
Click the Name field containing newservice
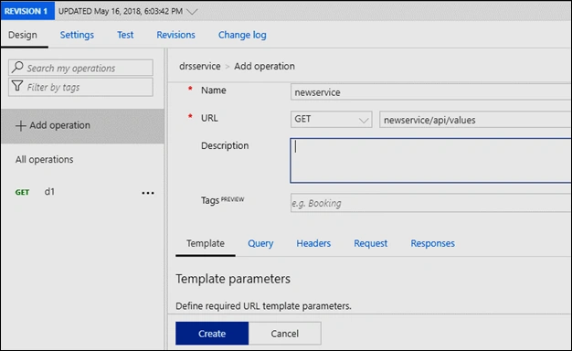coord(431,92)
